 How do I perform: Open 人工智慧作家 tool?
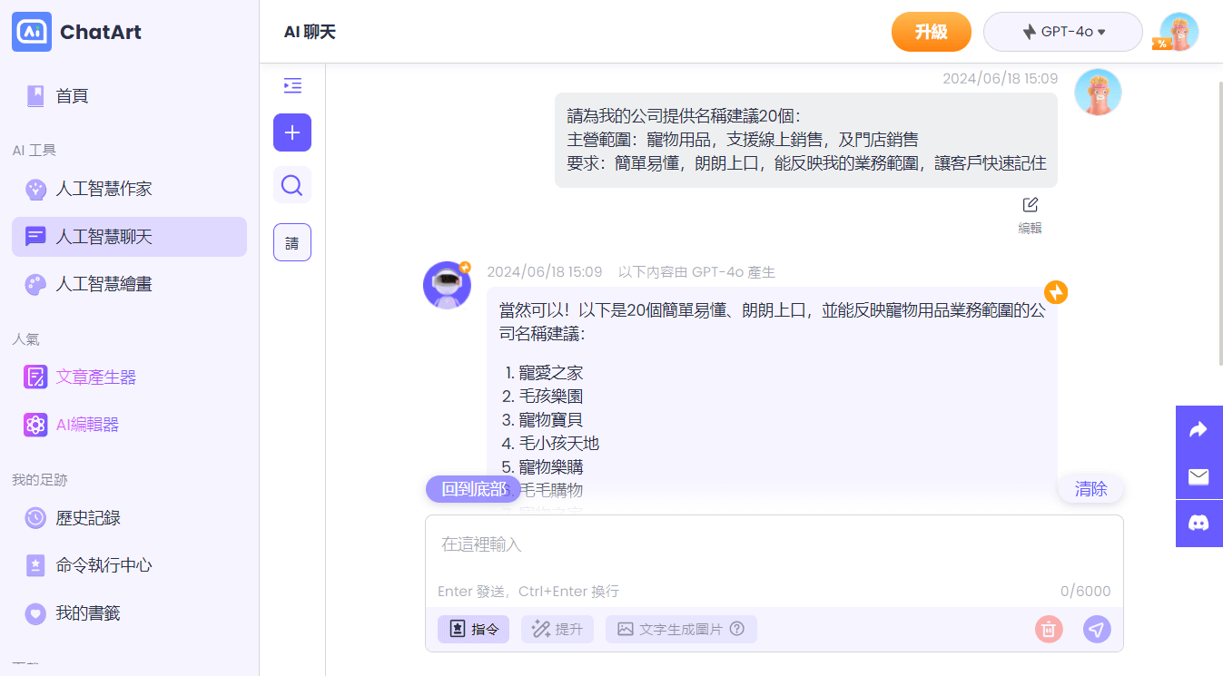pos(129,189)
